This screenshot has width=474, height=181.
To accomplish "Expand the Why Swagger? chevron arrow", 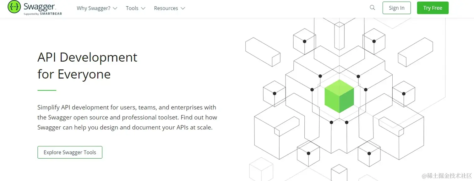I will point(115,8).
